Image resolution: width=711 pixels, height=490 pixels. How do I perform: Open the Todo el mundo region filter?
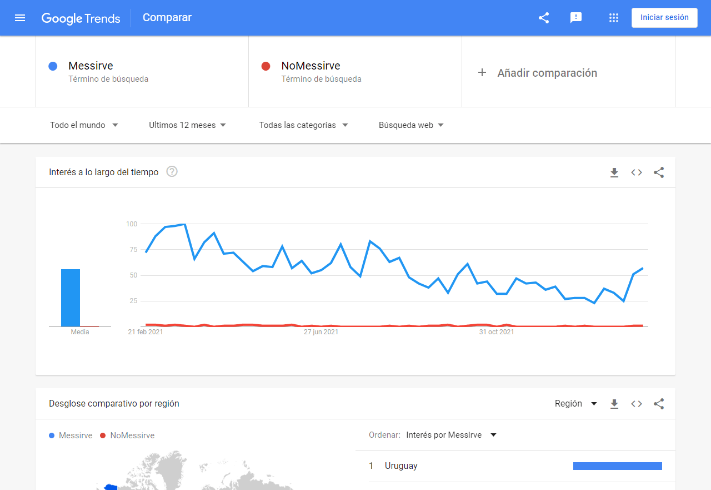pos(83,125)
